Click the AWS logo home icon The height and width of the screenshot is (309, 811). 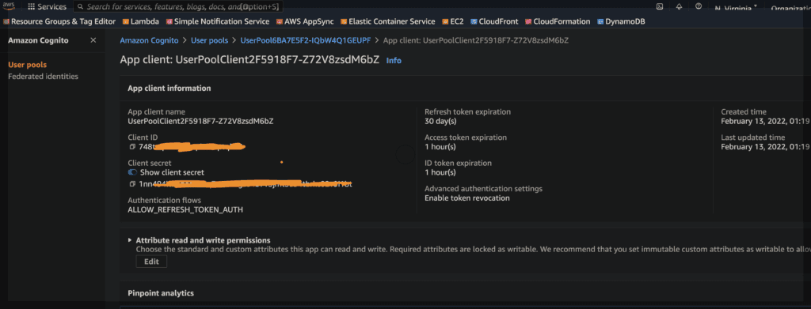click(x=9, y=6)
